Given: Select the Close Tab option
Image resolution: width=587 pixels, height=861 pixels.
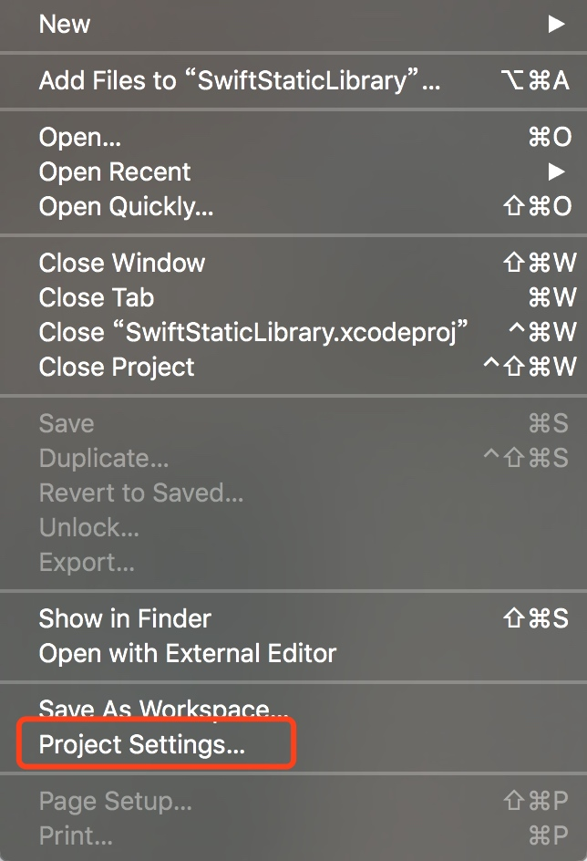Looking at the screenshot, I should point(97,297).
